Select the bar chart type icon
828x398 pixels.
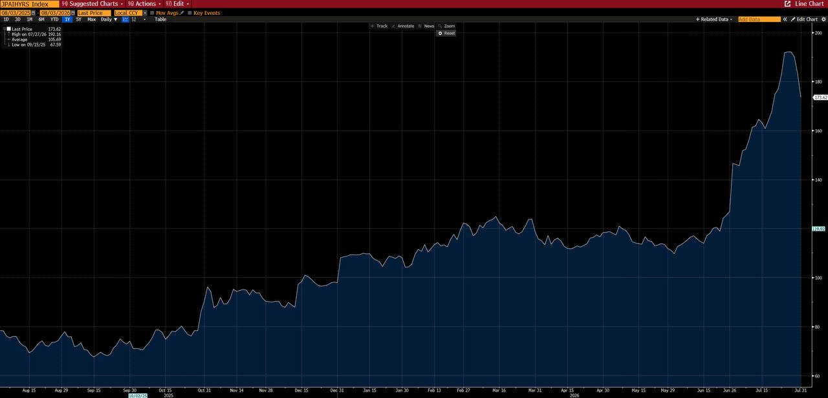pyautogui.click(x=134, y=19)
